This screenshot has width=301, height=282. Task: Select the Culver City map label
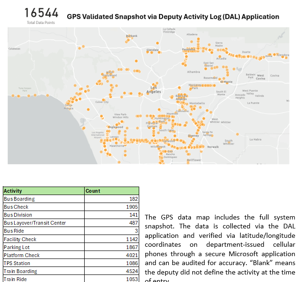click(x=102, y=102)
